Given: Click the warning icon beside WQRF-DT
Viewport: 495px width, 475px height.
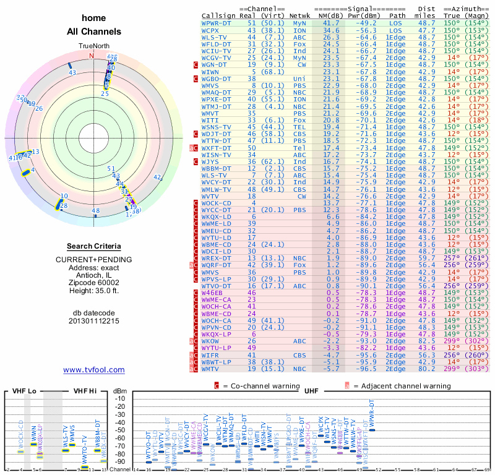Looking at the screenshot, I should [x=194, y=265].
